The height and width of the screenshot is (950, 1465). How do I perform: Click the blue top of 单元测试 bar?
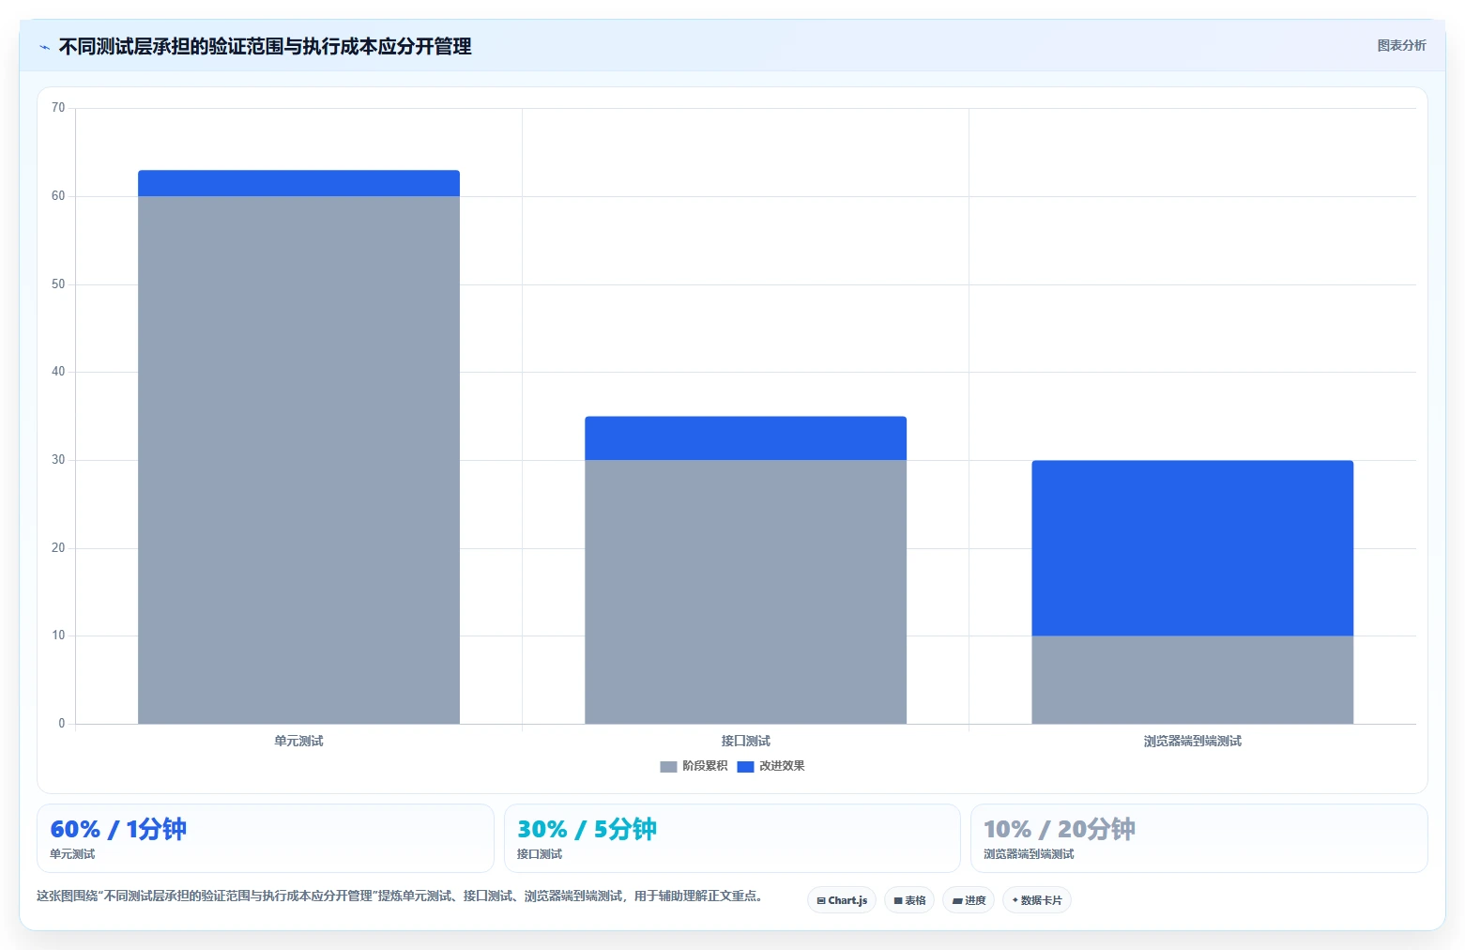pos(298,183)
